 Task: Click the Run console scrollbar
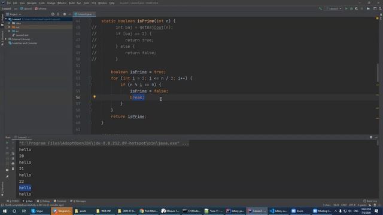(x=378, y=143)
